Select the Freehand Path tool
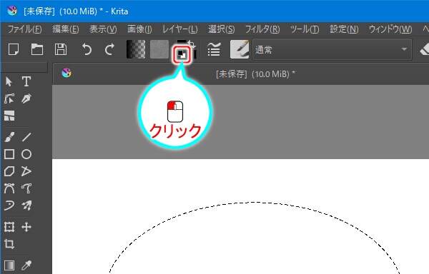 [x=26, y=188]
